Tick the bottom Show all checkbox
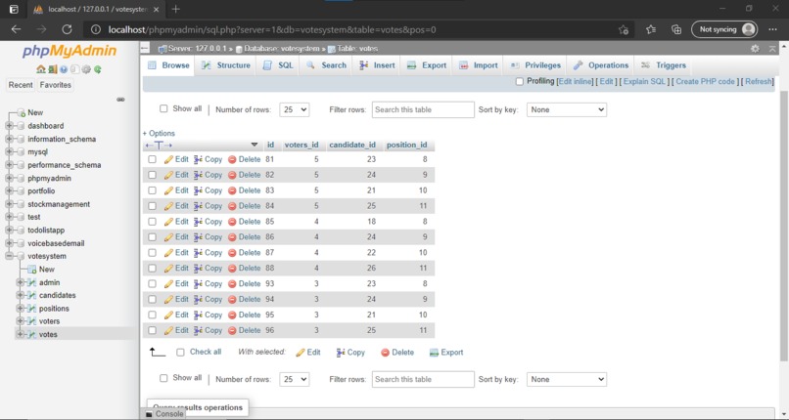 [x=163, y=378]
